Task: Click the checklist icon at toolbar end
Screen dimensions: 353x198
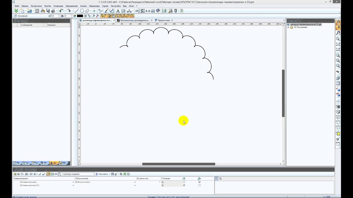Action: click(x=182, y=11)
